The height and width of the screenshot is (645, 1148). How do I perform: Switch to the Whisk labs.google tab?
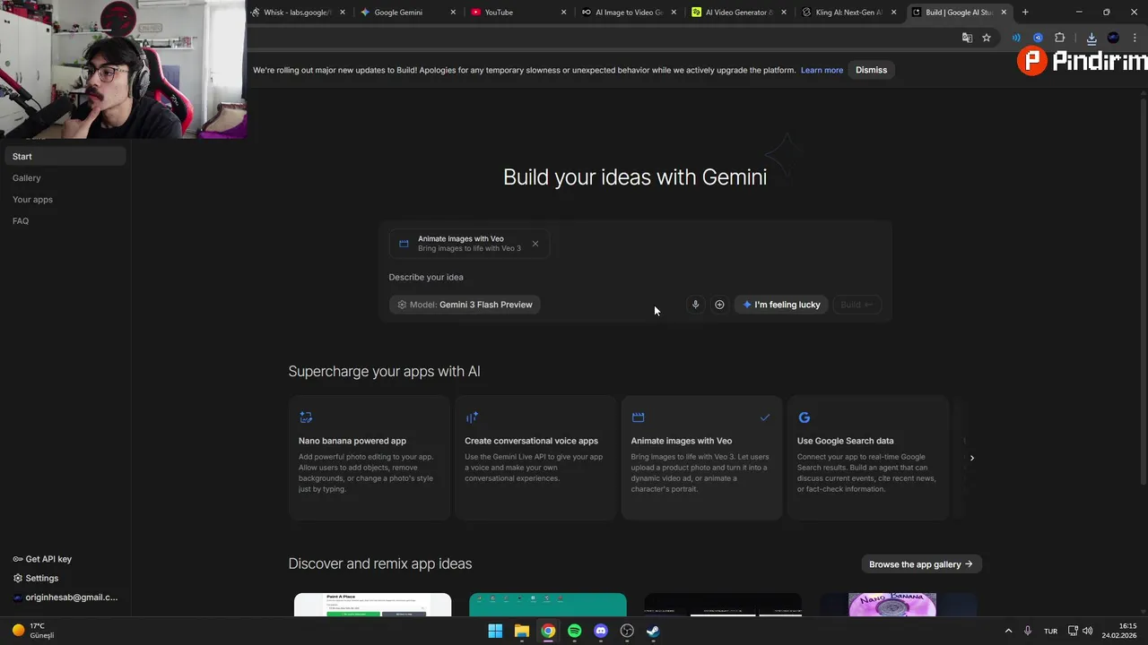click(x=295, y=13)
